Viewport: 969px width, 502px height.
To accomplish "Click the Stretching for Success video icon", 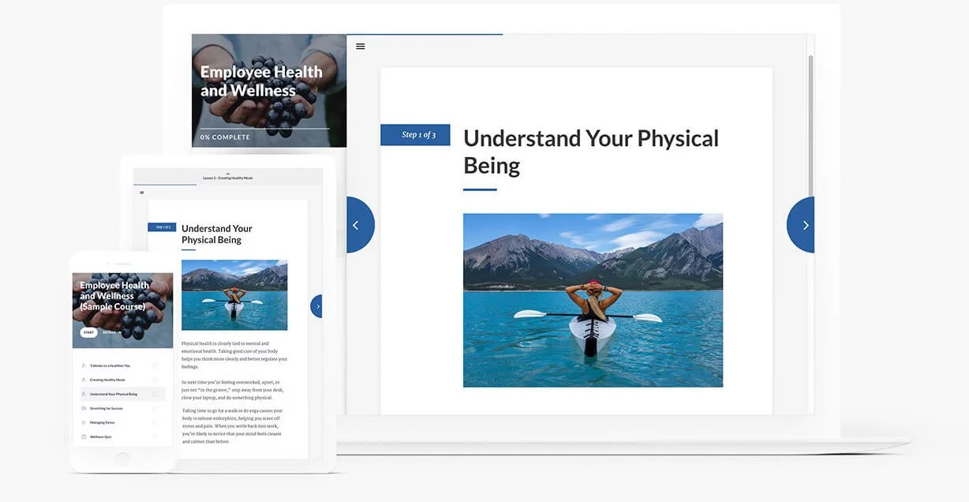I will coord(84,408).
